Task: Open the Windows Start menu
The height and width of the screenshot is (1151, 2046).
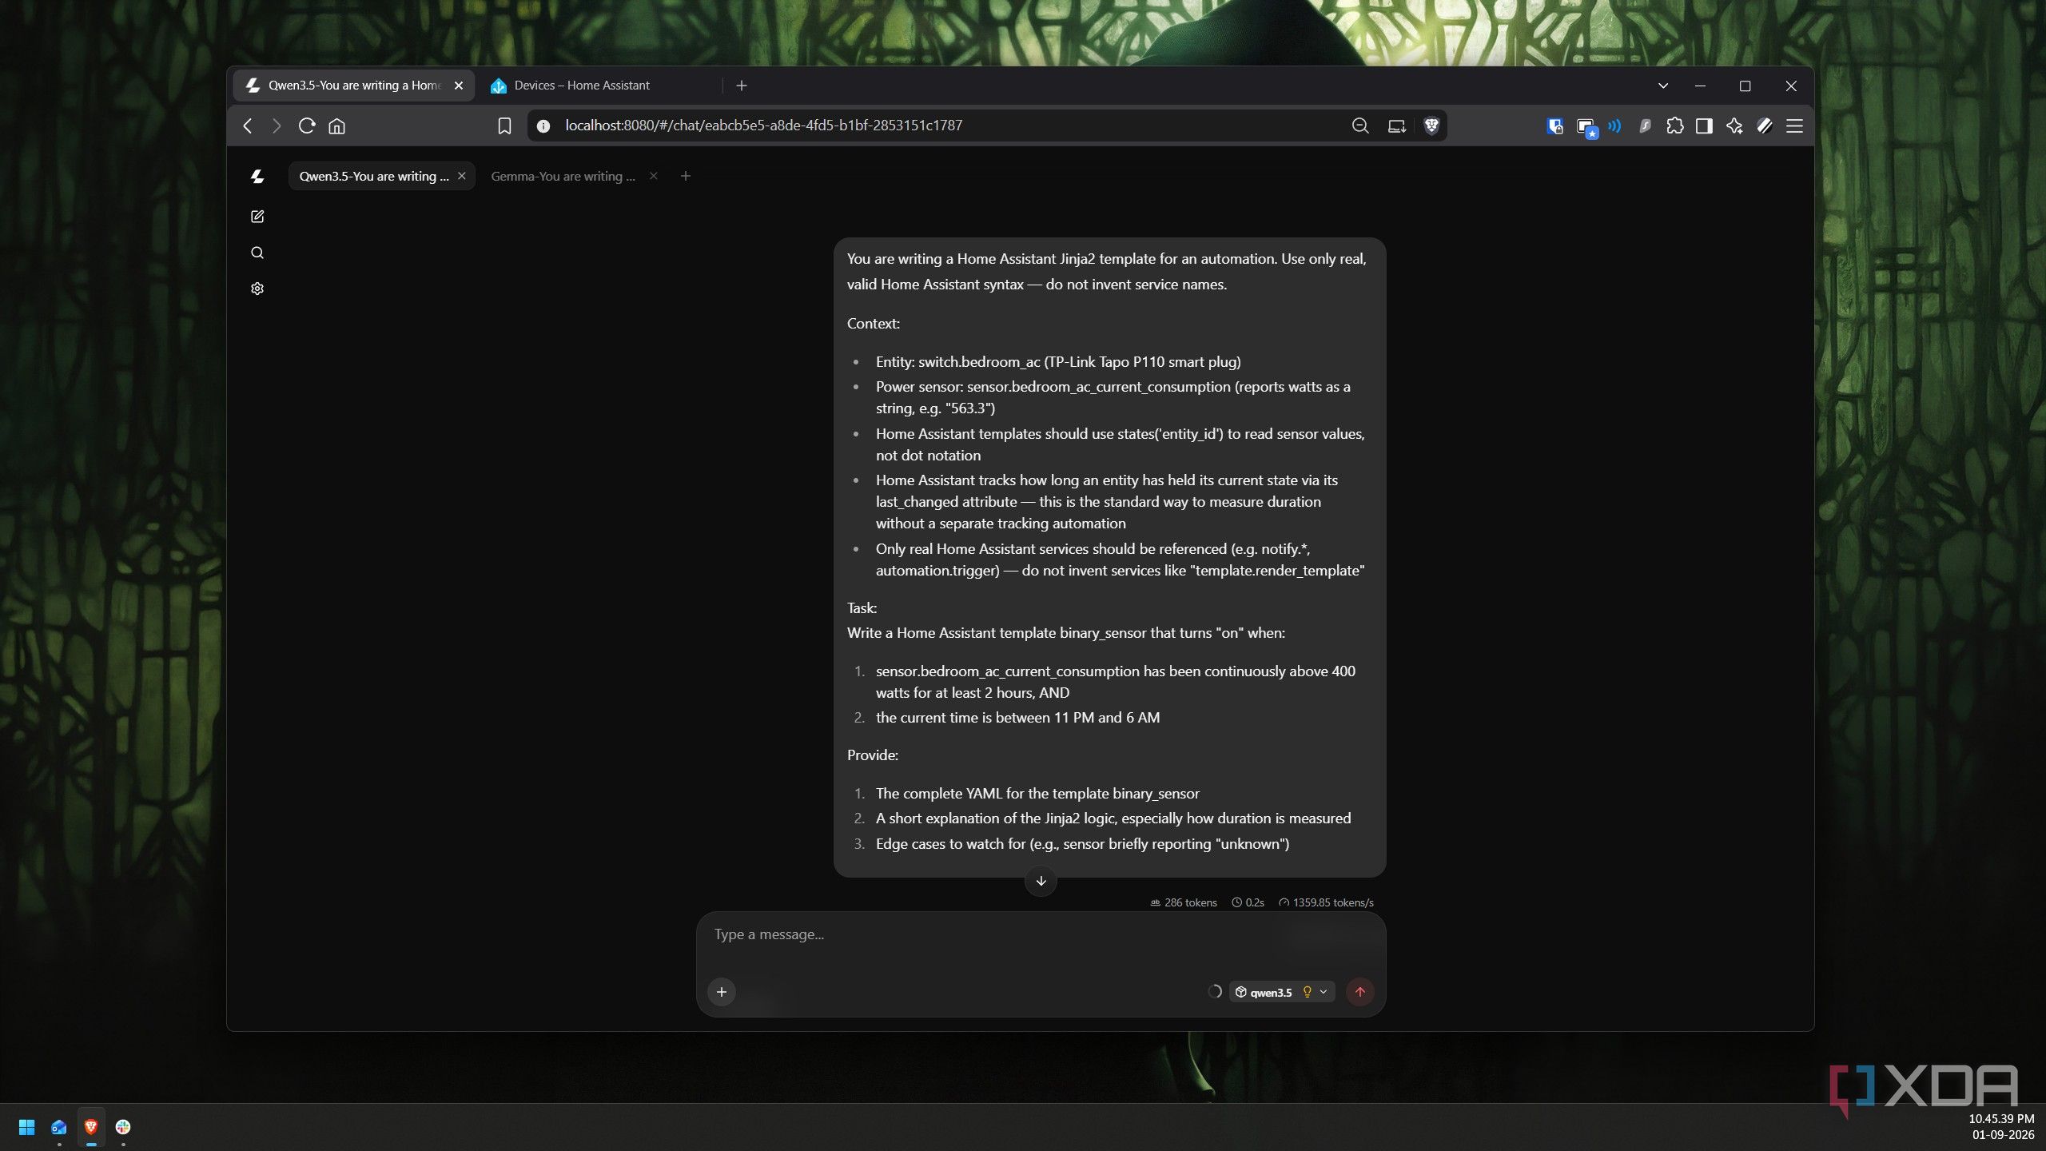Action: [x=26, y=1127]
